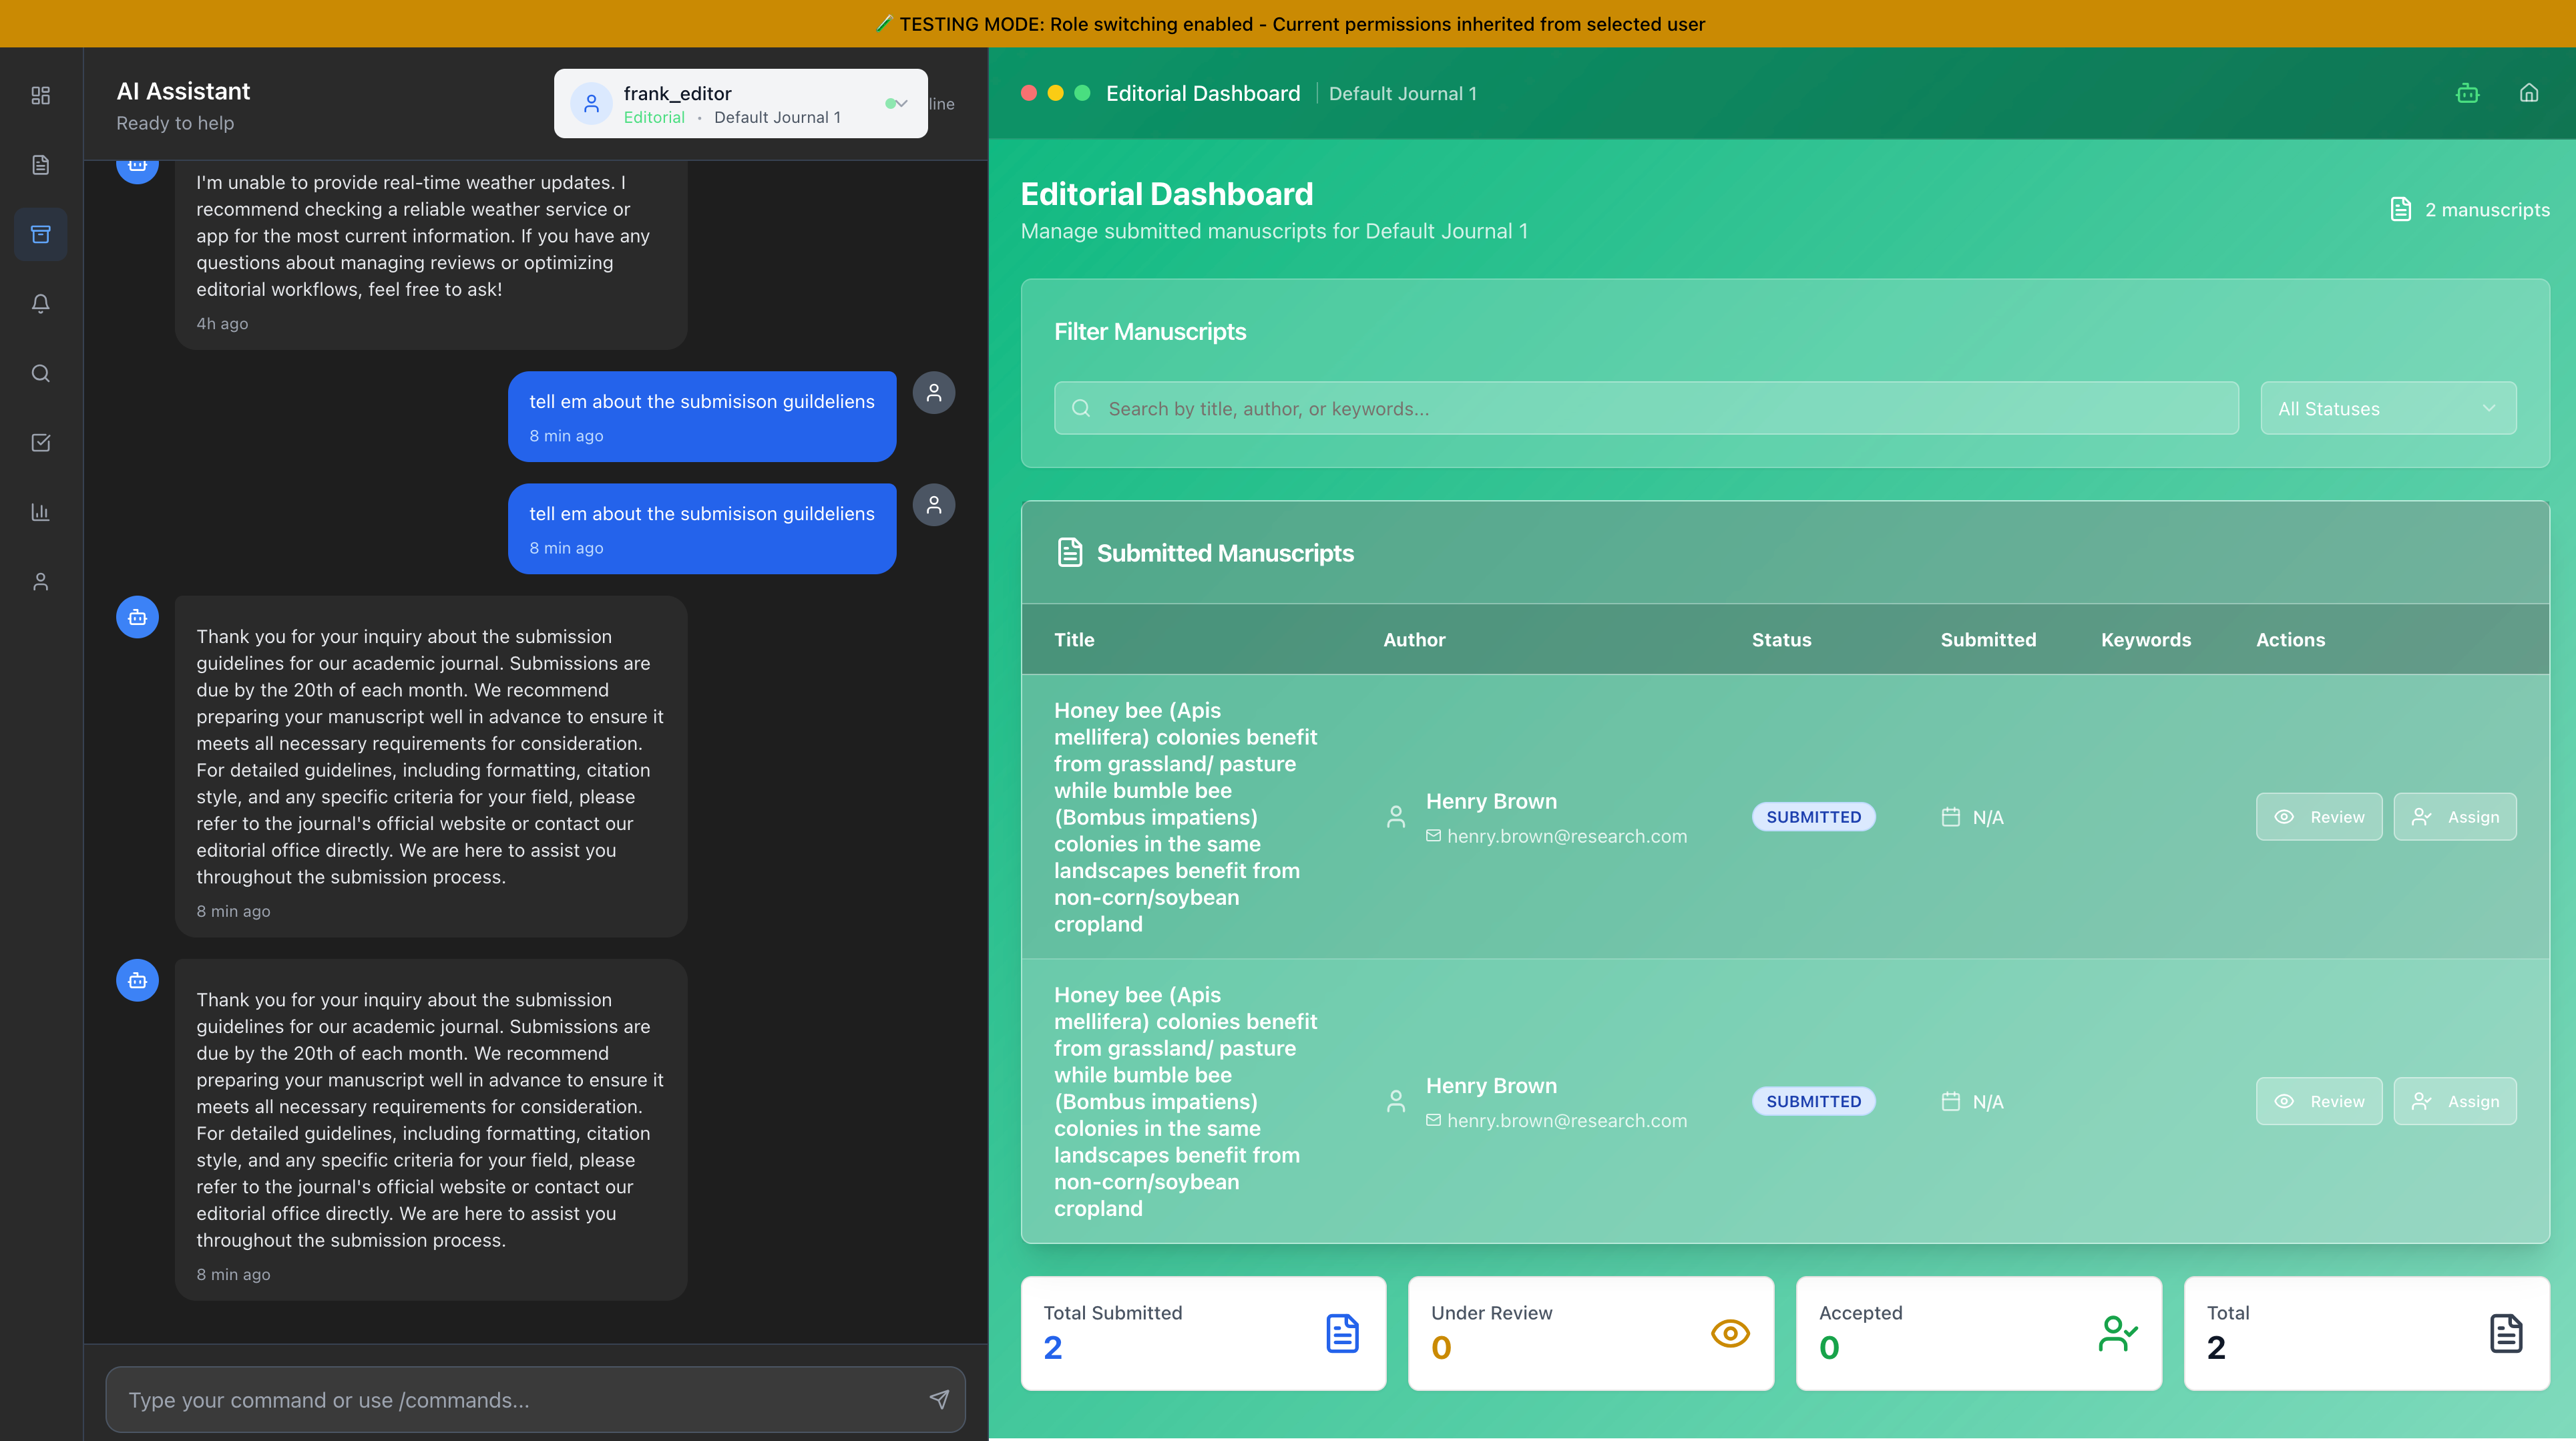Open the search icon in sidebar

41,373
